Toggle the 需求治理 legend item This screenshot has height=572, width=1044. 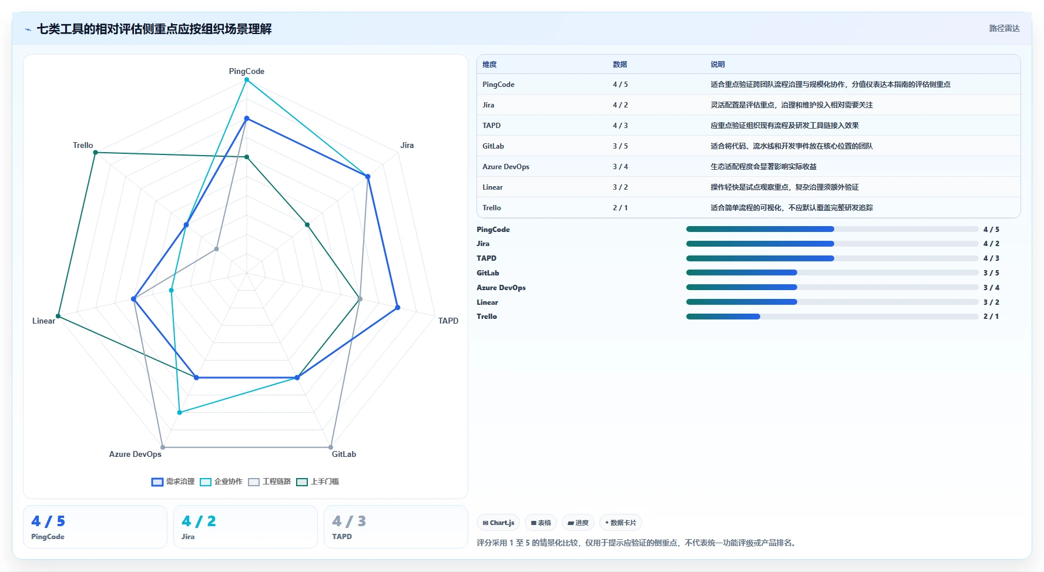(173, 482)
